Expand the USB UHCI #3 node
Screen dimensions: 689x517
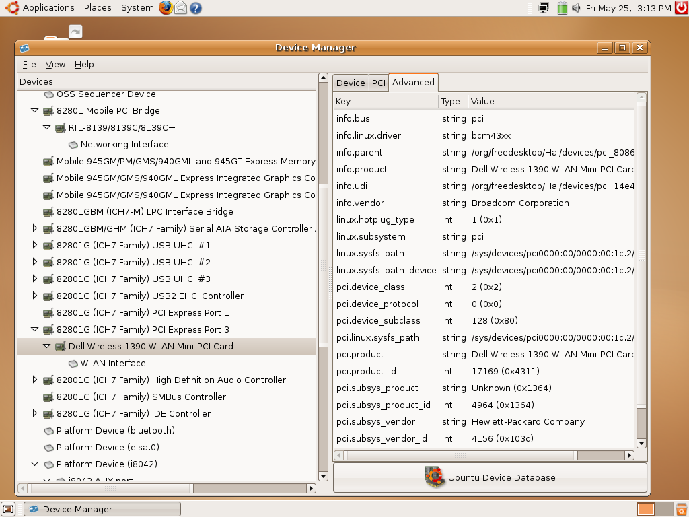35,279
